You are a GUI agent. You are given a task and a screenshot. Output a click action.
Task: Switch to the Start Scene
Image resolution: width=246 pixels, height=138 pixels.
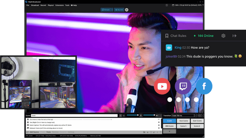(x=197, y=121)
